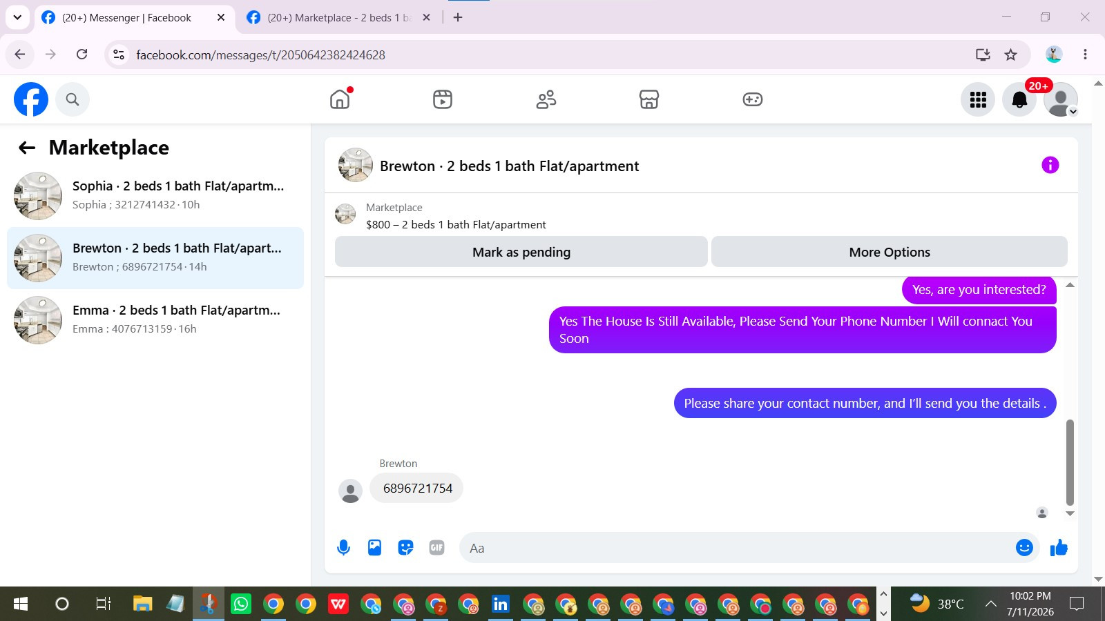Open conversation information purple info icon

[1050, 165]
